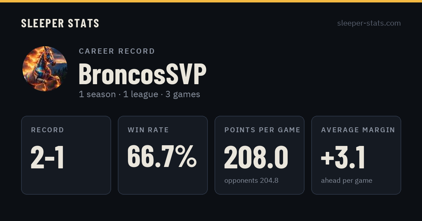Open the AVERAGE MARGIN stat card
Image resolution: width=422 pixels, height=221 pixels.
tap(356, 155)
